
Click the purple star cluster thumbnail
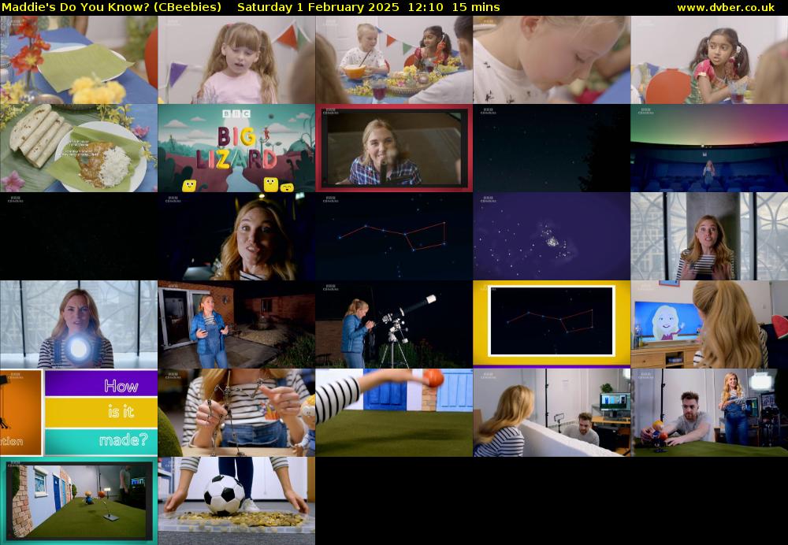[x=552, y=236]
